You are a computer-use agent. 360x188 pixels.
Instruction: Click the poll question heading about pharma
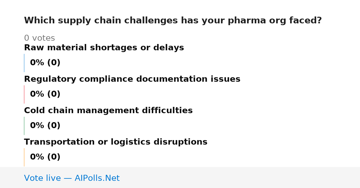click(173, 21)
